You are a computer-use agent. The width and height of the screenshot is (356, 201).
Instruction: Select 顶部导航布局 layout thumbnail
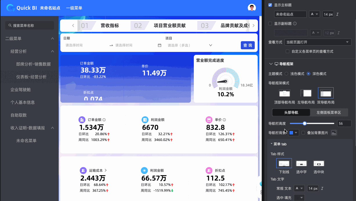[x=284, y=93]
